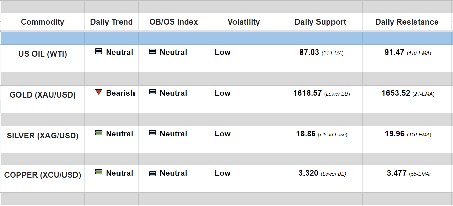Click US OIL daily trend neutral icon

click(99, 52)
